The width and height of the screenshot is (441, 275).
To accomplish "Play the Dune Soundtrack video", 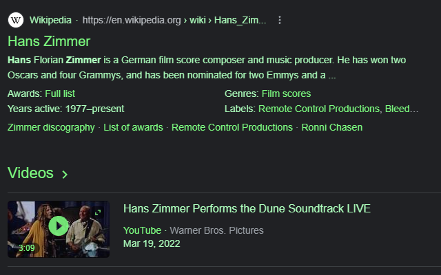I will [x=59, y=226].
